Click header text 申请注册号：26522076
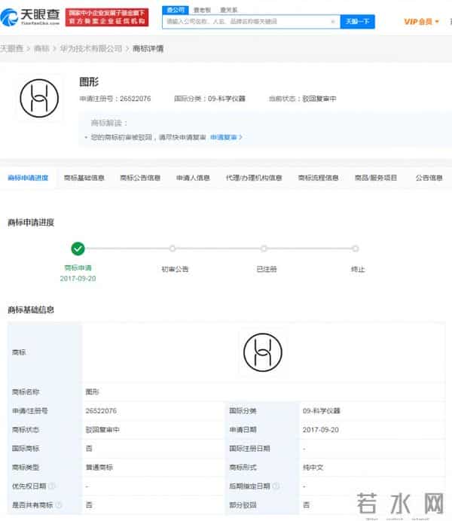This screenshot has height=521, width=452. coord(115,99)
